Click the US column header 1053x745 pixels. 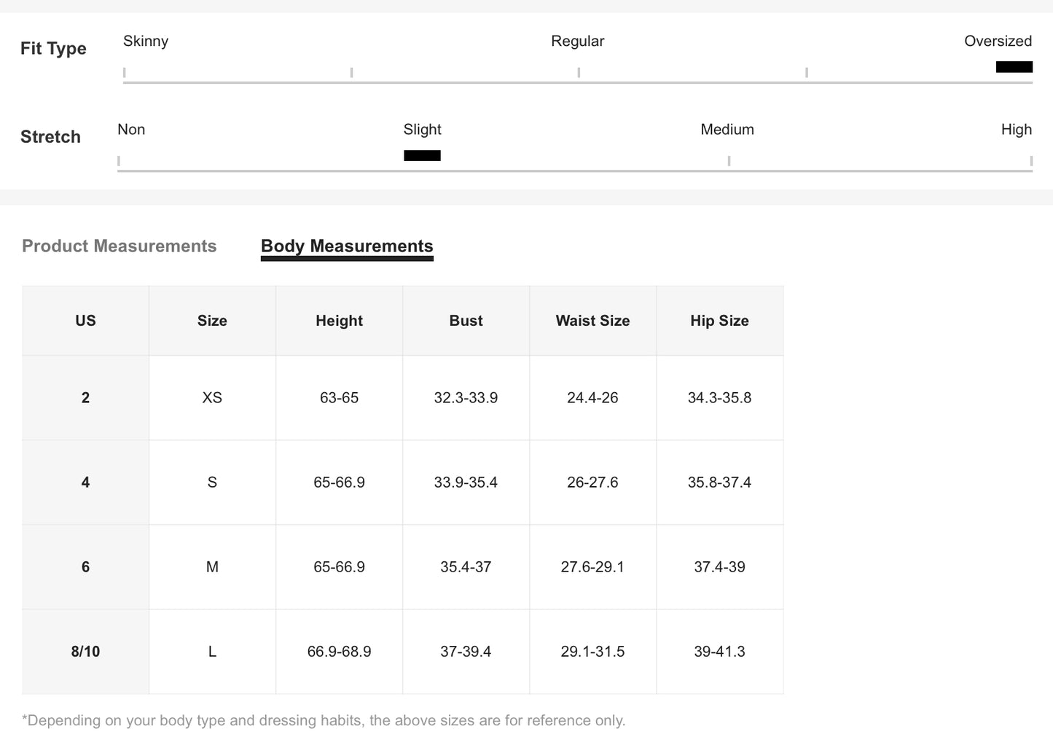tap(85, 321)
